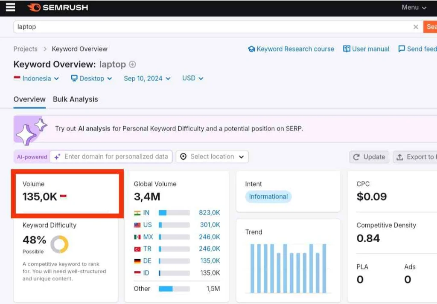Click the US volume progress bar
The width and height of the screenshot is (437, 304).
174,225
